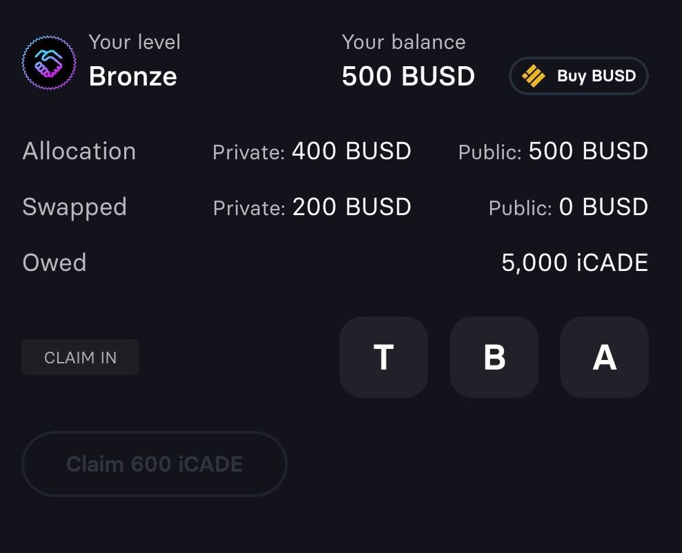Click the Owed row label
Viewport: 682px width, 553px height.
pos(54,263)
